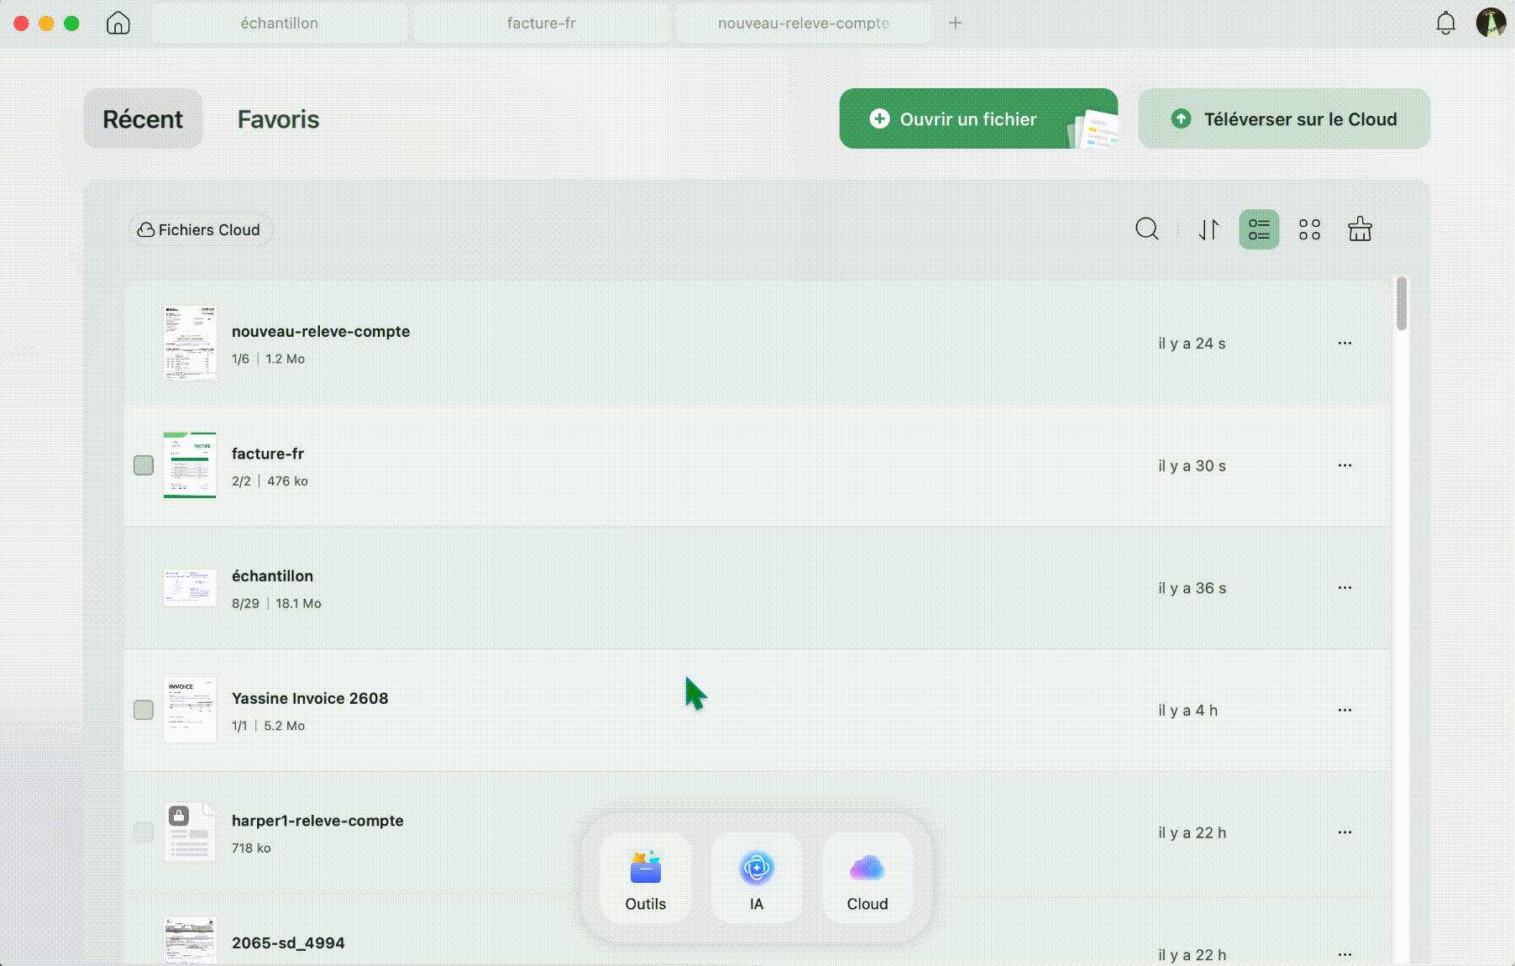Viewport: 1515px width, 966px height.
Task: Click the '1/1 | 5.2 Mo' file details
Action: pos(268,726)
